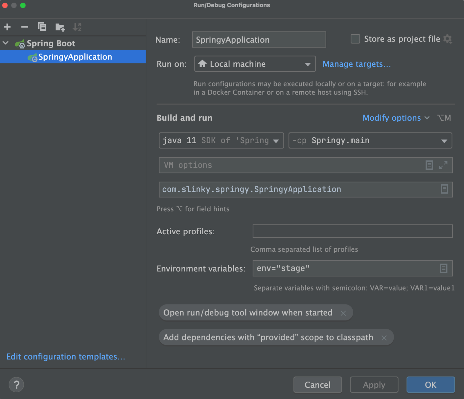Remove the 'Add dependencies with provided scope' chip
The height and width of the screenshot is (399, 464).
tap(384, 338)
